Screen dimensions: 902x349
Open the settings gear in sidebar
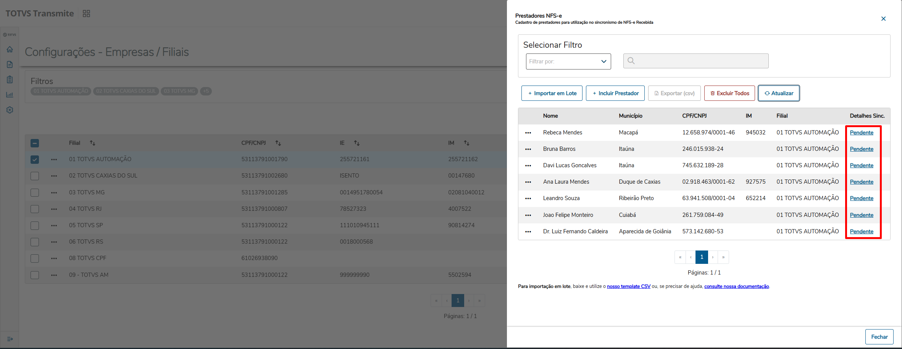pyautogui.click(x=10, y=110)
